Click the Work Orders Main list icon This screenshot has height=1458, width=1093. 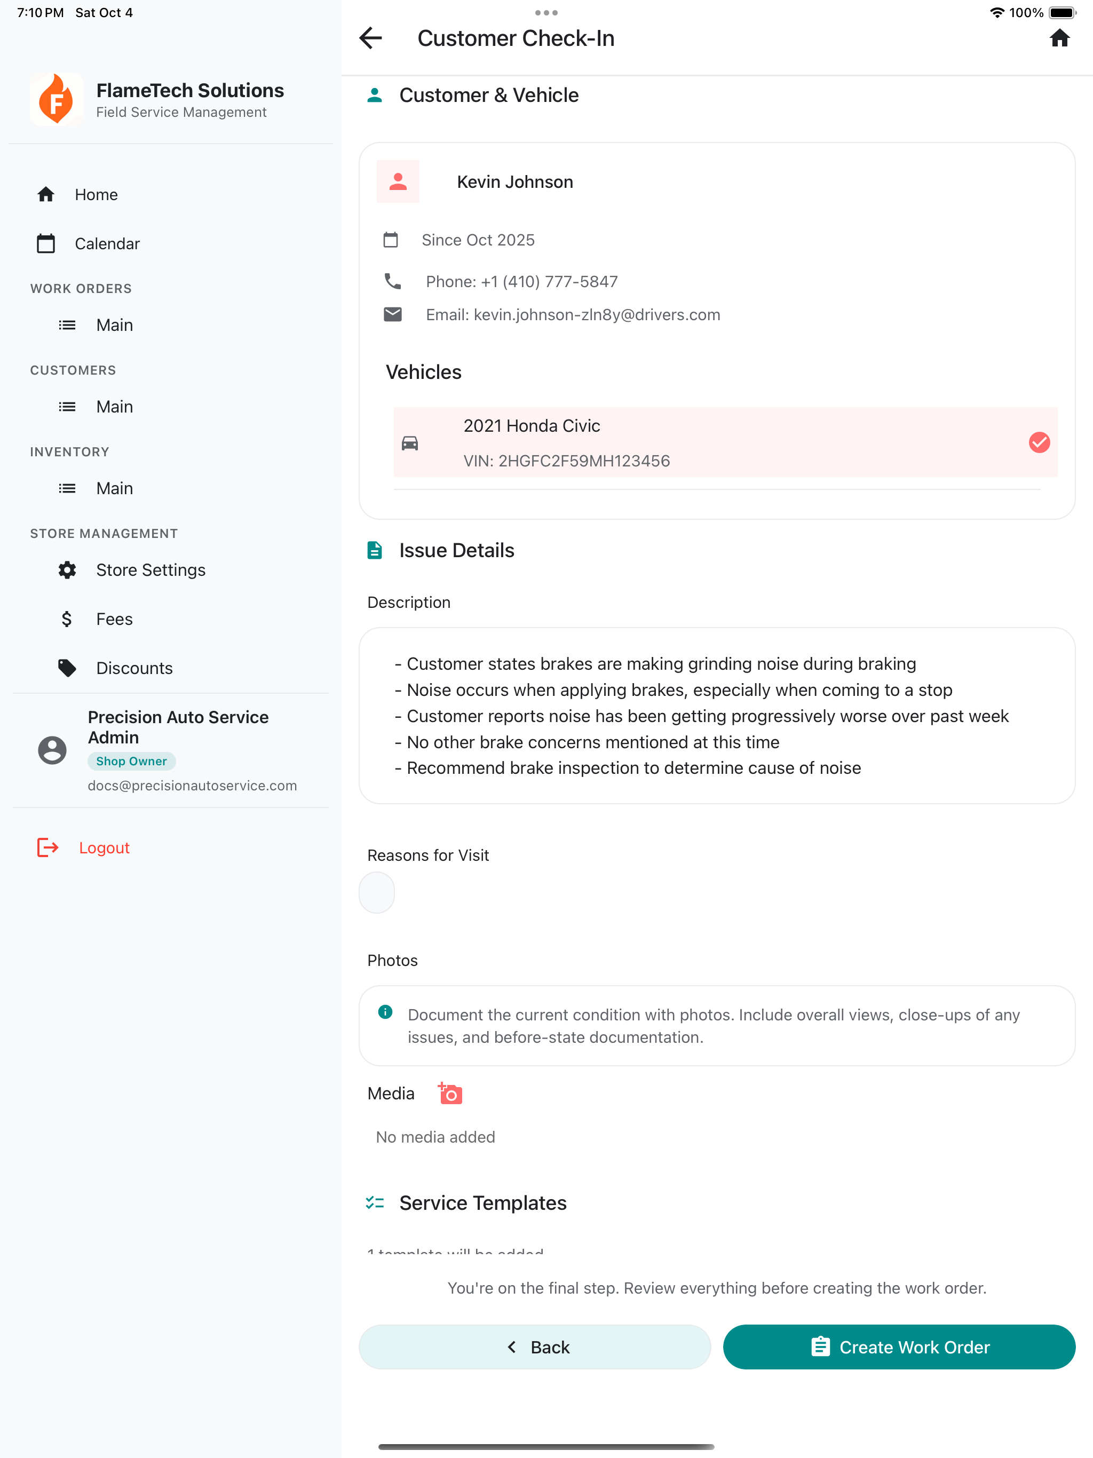[67, 324]
